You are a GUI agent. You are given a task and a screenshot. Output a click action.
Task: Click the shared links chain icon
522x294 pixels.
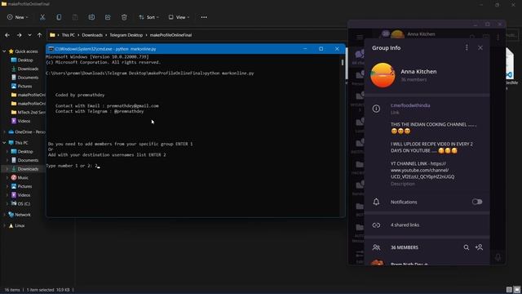pyautogui.click(x=376, y=225)
